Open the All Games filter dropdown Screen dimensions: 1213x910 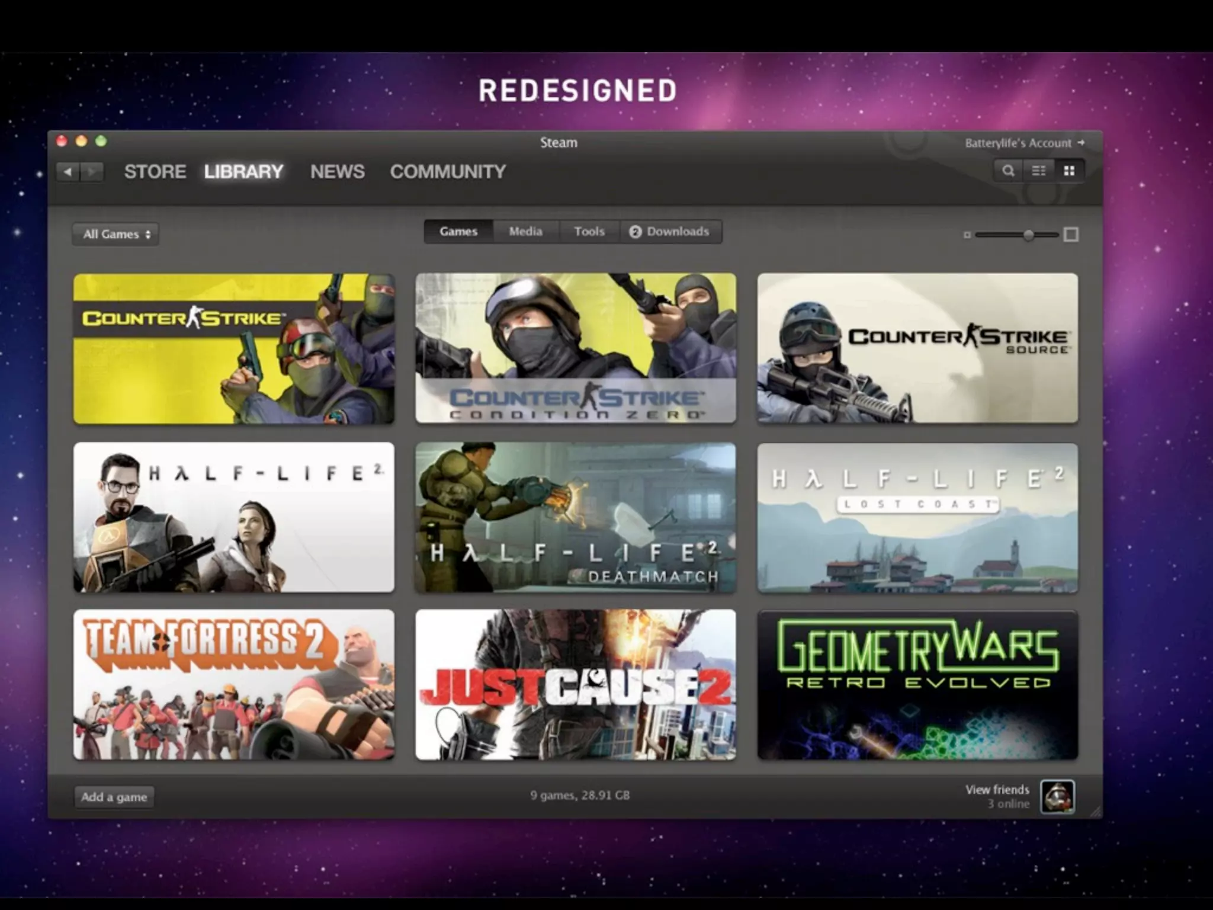pyautogui.click(x=116, y=234)
